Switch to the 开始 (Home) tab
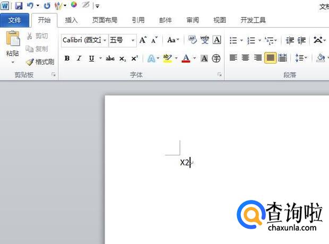Screen dimensions: 329x244 [44, 20]
